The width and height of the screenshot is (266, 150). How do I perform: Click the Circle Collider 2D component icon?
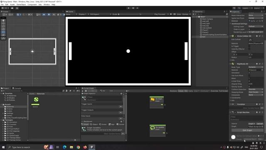click(233, 36)
